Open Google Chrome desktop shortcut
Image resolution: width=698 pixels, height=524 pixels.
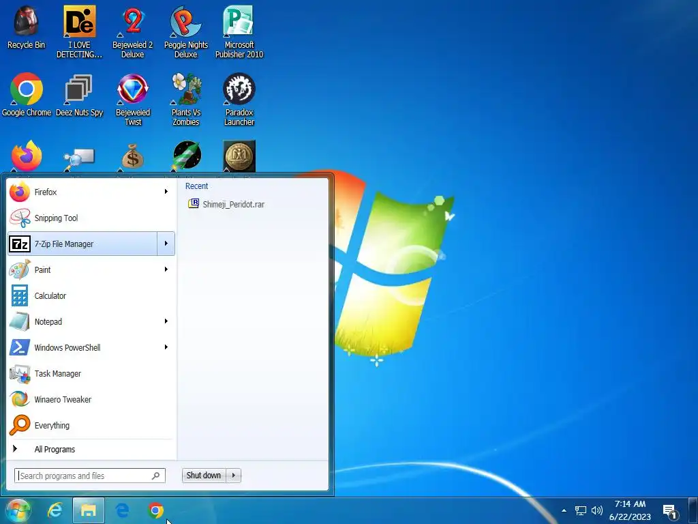[x=27, y=94]
